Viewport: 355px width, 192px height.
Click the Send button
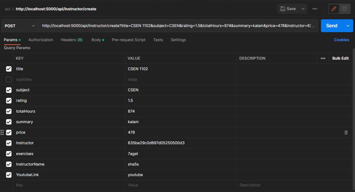point(331,25)
